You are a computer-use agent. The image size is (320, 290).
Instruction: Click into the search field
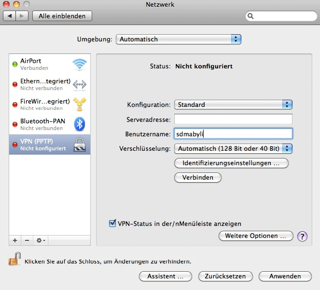click(281, 16)
